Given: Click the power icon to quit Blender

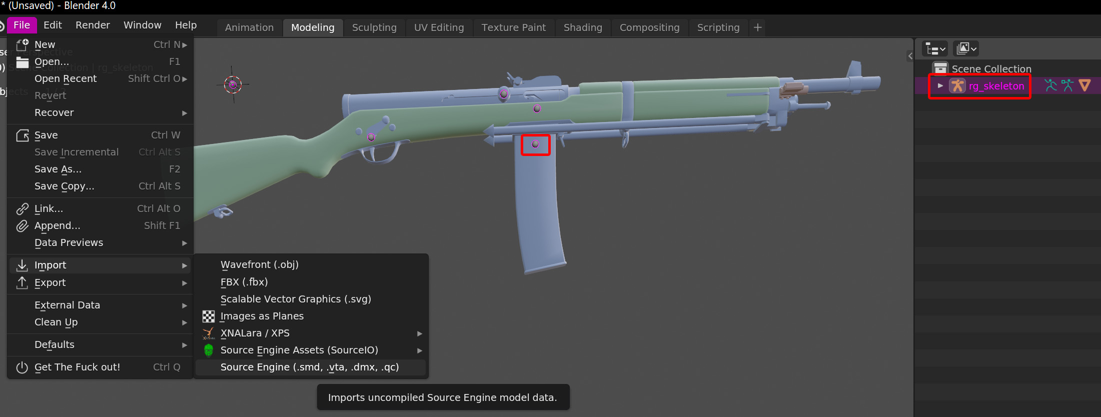Looking at the screenshot, I should tap(22, 367).
